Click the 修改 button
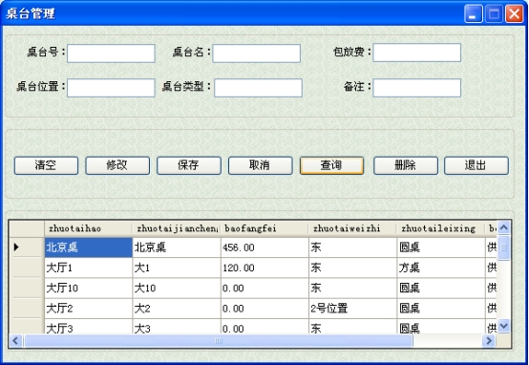Image resolution: width=529 pixels, height=365 pixels. click(117, 165)
